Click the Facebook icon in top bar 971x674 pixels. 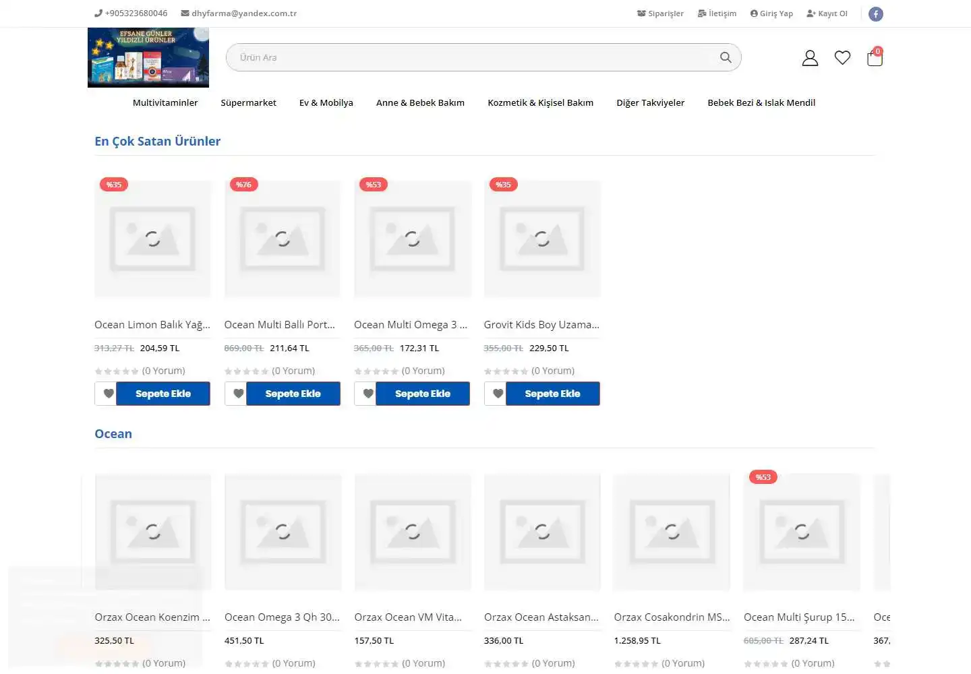[875, 13]
